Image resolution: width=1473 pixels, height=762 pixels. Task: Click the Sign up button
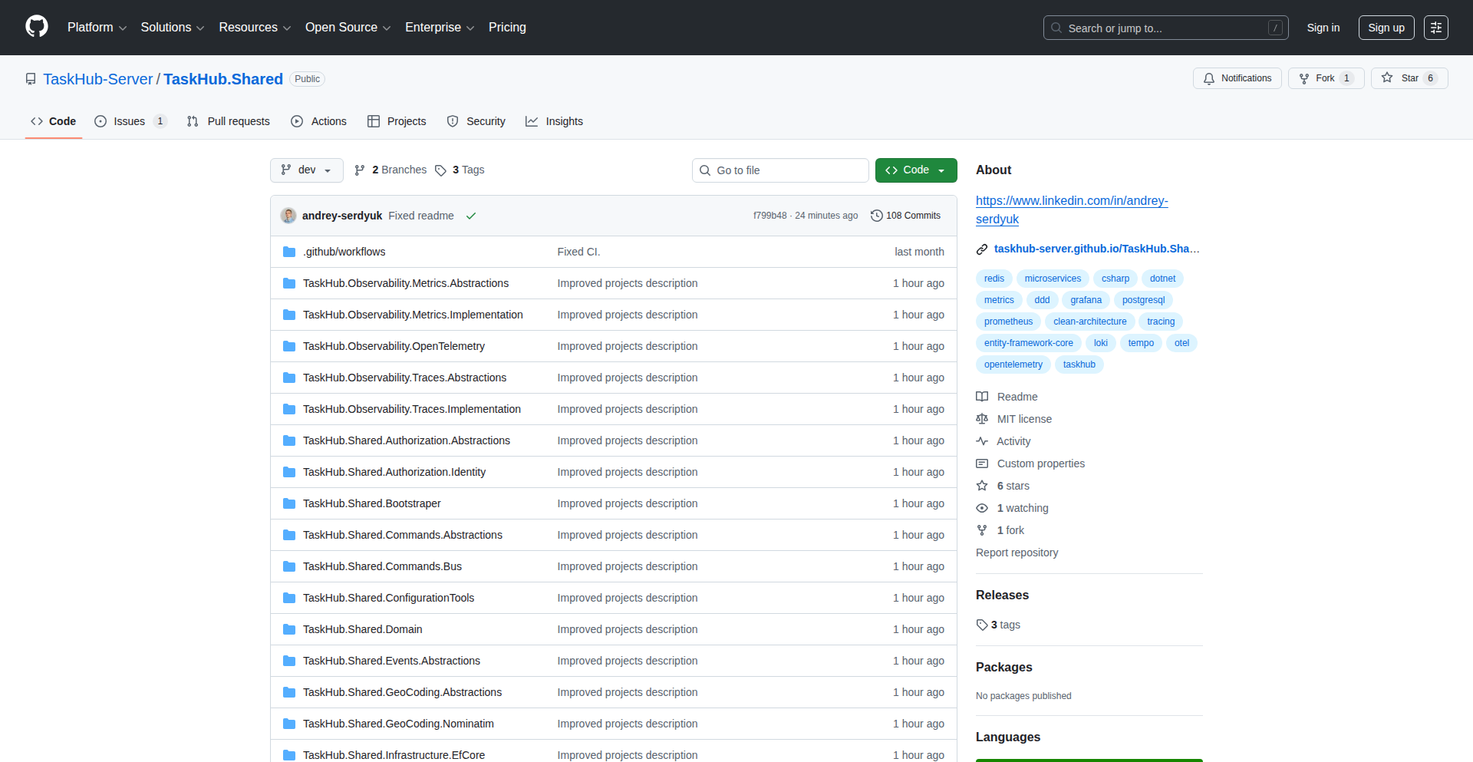coord(1386,27)
